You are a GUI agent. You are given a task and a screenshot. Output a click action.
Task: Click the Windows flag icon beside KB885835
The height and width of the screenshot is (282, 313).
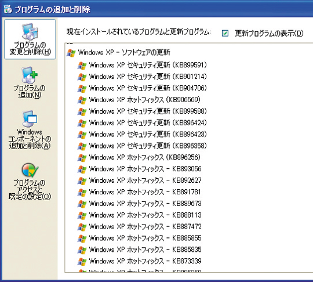(82, 250)
